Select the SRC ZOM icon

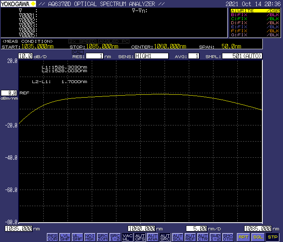coord(102,237)
